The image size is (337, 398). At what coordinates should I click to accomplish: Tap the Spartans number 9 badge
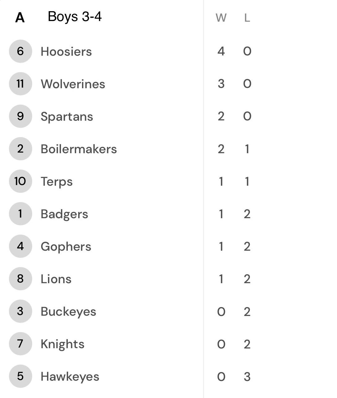[20, 116]
